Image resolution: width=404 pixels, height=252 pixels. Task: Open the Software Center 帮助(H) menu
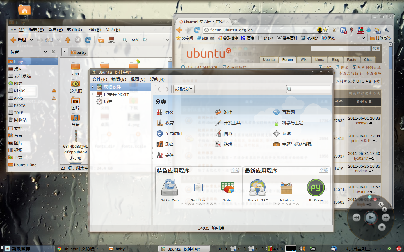click(x=157, y=79)
